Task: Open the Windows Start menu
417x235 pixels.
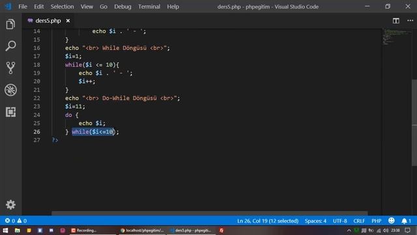Action: (5, 230)
